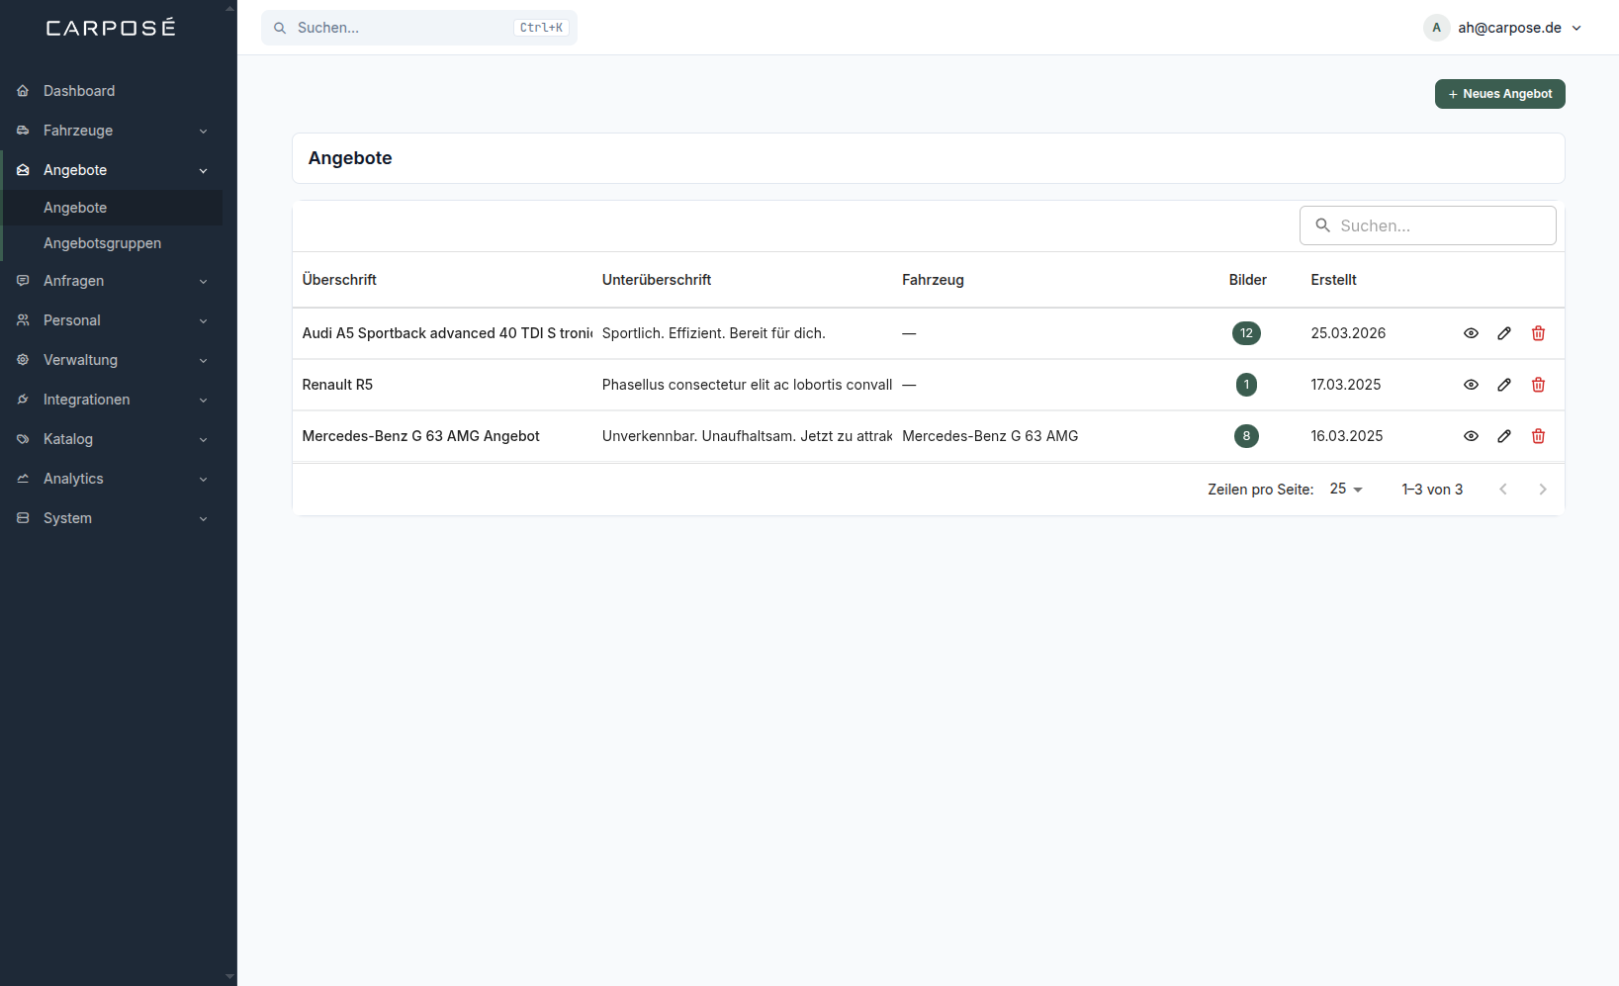Screen dimensions: 1619x986
Task: Click the Fahrzeuge car icon in sidebar
Action: point(23,131)
